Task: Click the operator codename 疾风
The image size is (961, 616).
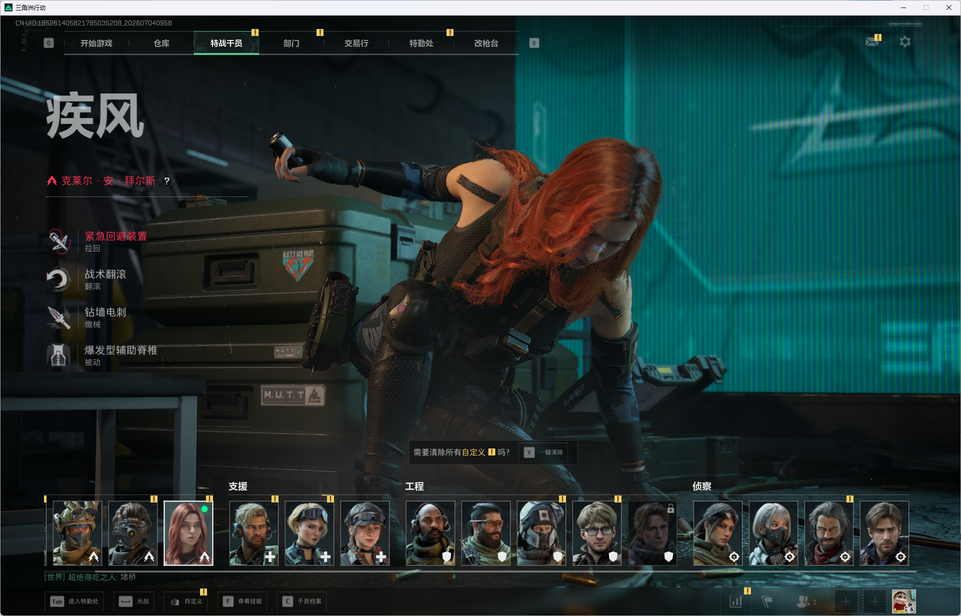Action: point(95,116)
